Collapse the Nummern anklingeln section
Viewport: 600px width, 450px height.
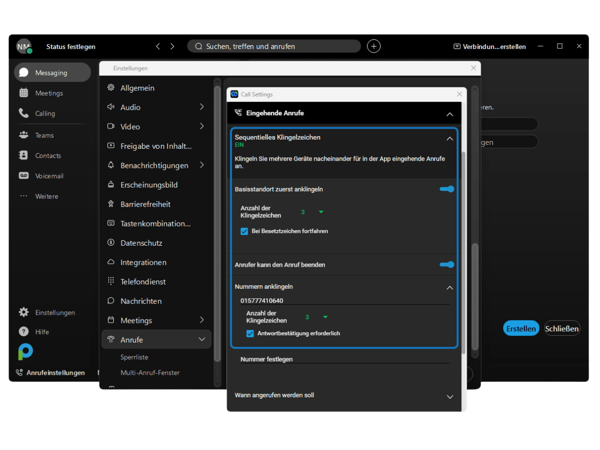450,287
